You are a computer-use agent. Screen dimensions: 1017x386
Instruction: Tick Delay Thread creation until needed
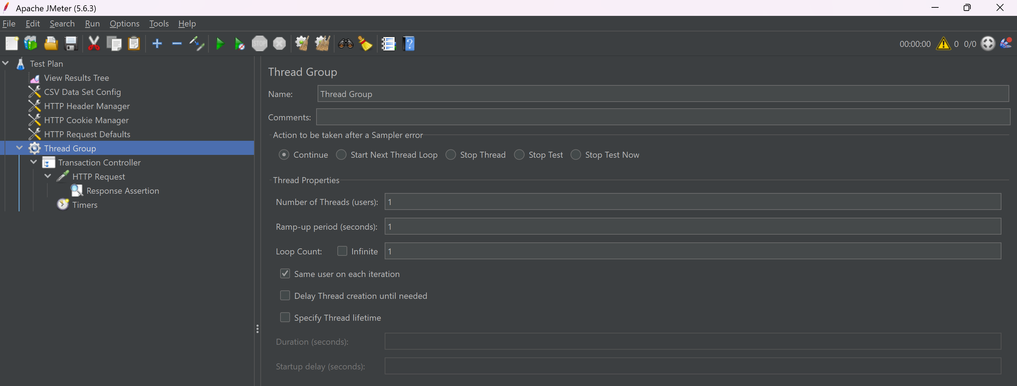(x=285, y=296)
